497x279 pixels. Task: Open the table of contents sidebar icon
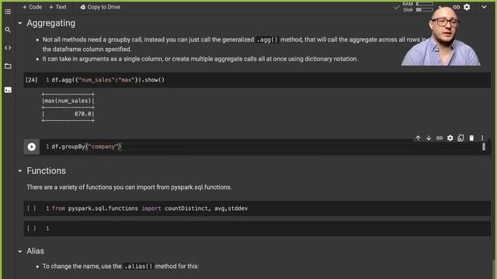pos(8,12)
